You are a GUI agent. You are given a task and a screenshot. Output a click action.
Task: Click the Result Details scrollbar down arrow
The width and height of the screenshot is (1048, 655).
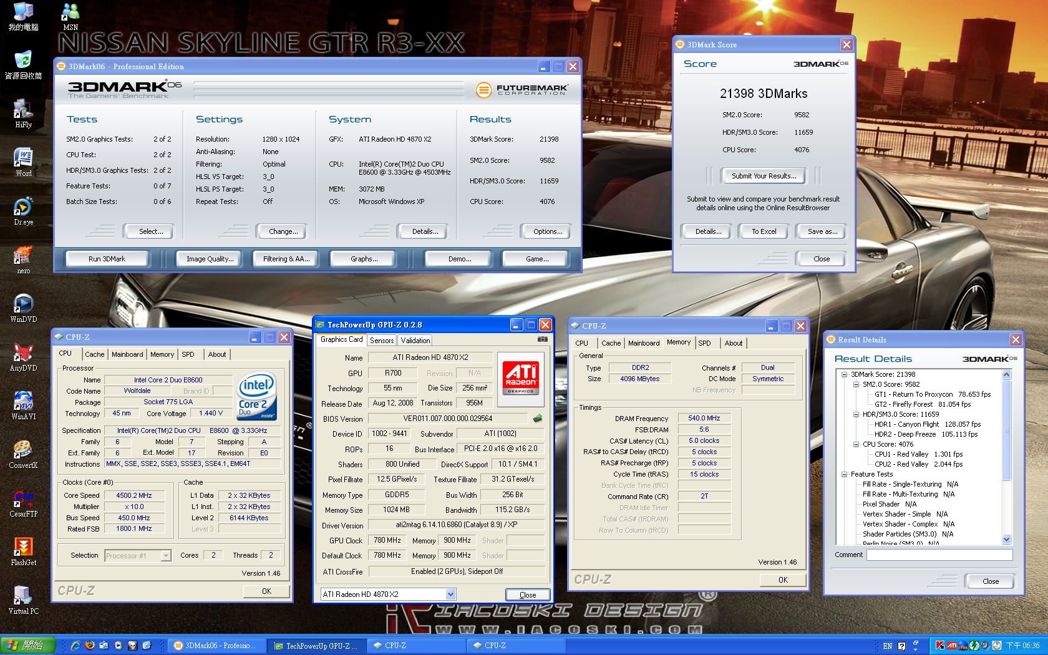click(x=1006, y=540)
